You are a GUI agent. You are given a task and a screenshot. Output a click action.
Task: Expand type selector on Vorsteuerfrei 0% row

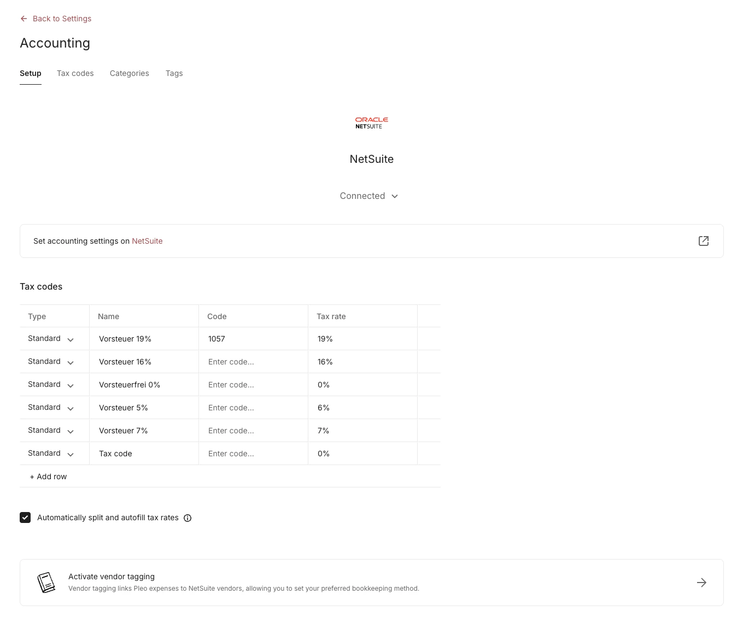pos(70,385)
